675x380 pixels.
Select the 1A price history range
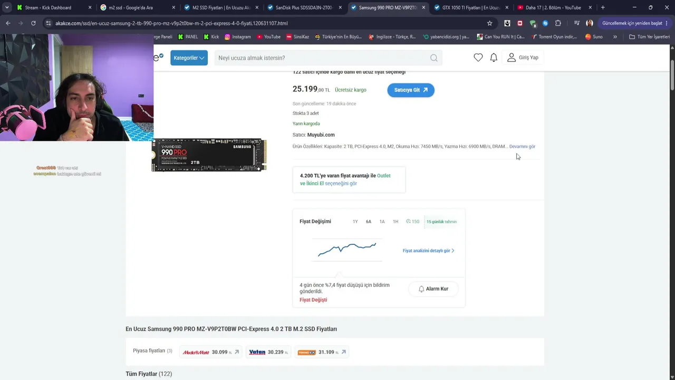[x=382, y=222]
